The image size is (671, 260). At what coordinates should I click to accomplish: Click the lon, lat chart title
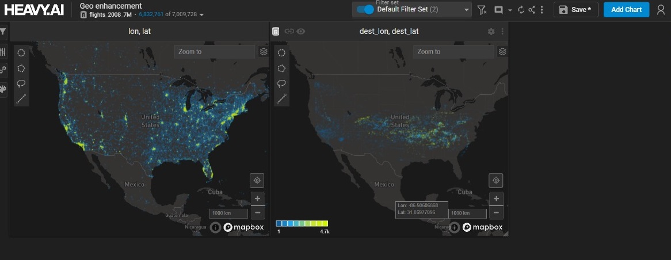tap(139, 31)
